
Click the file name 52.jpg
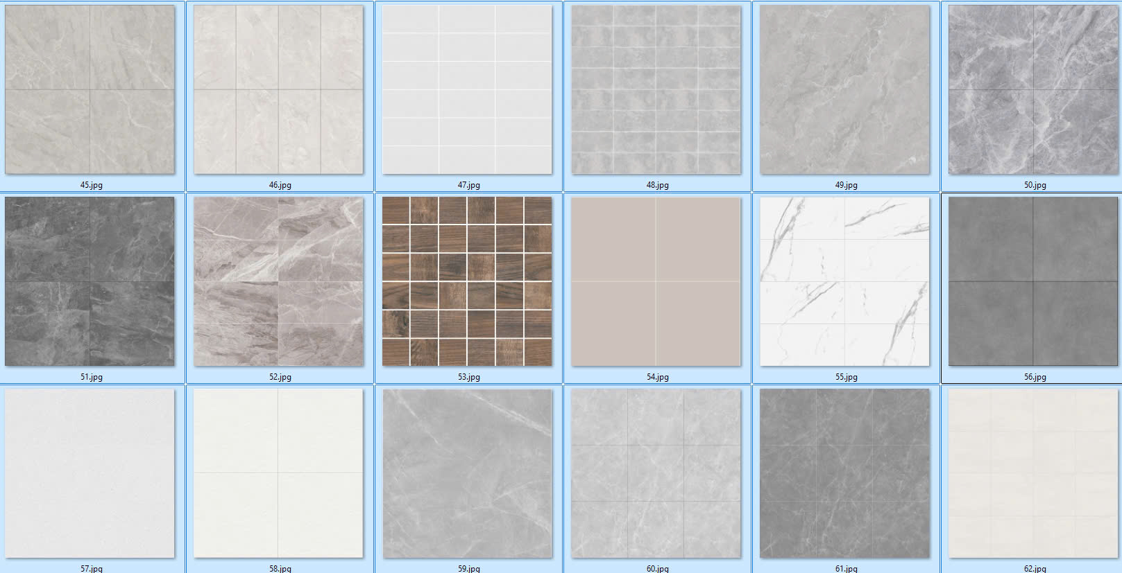[x=280, y=377]
